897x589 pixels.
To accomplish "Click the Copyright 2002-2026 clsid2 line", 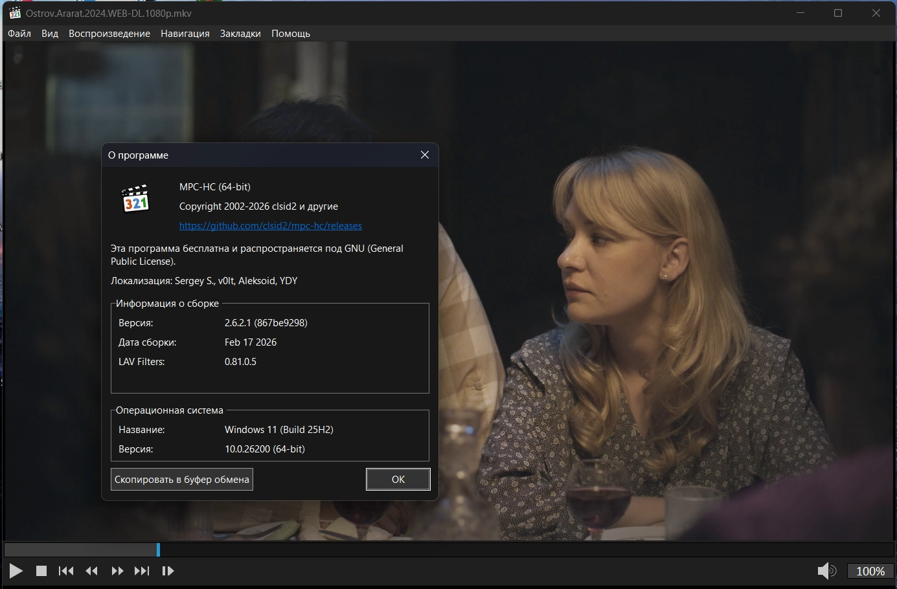I will point(259,206).
